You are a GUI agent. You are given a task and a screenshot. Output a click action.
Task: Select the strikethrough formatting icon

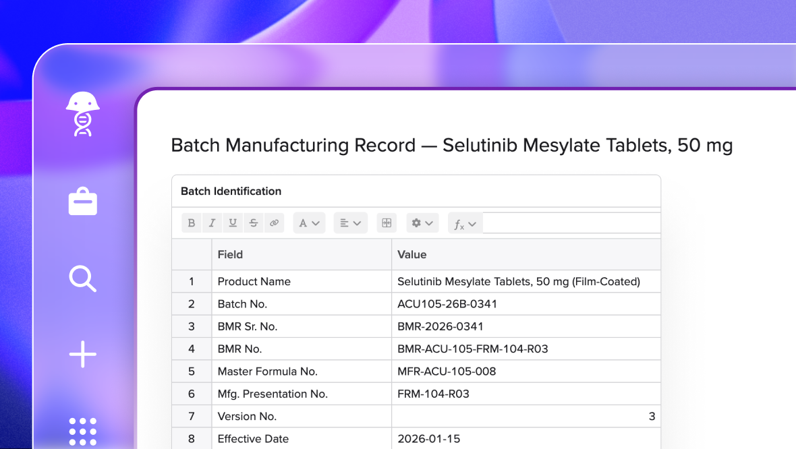[x=253, y=222]
